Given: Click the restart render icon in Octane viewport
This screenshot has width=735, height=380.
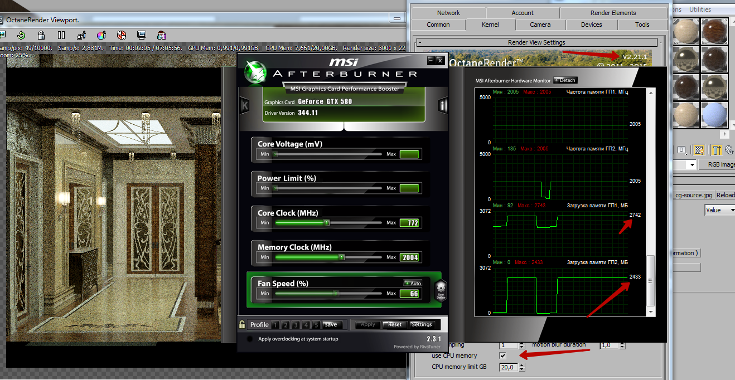Looking at the screenshot, I should pos(22,35).
